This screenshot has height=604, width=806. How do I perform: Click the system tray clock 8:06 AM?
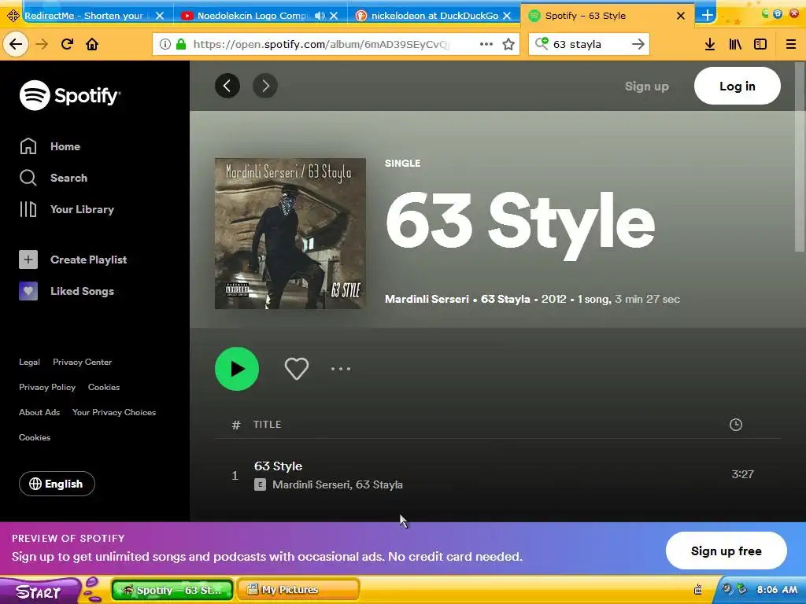click(x=777, y=590)
